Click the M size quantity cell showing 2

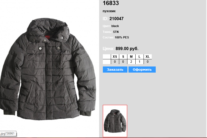tap(131, 62)
